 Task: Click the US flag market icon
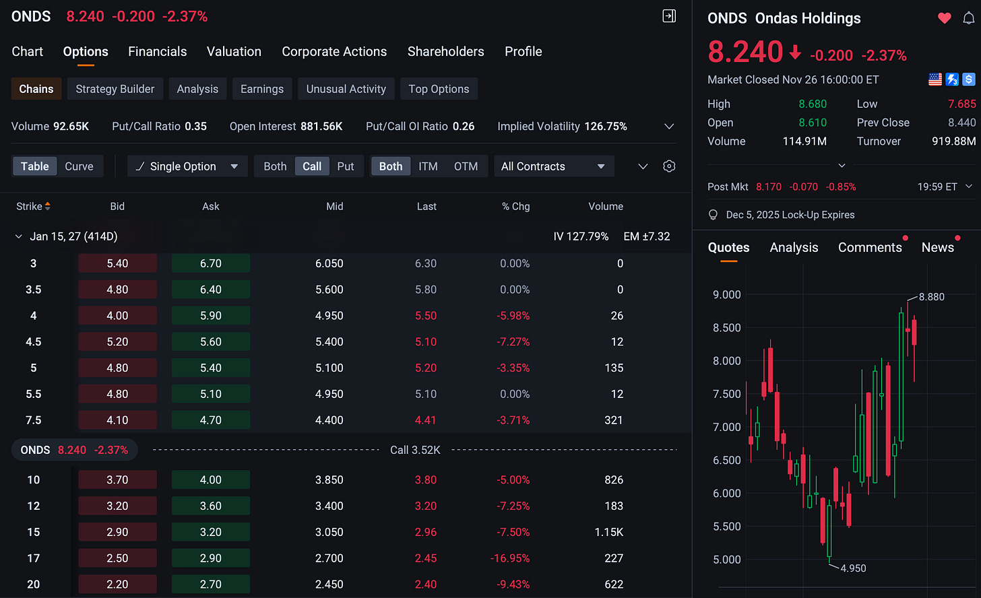coord(935,79)
